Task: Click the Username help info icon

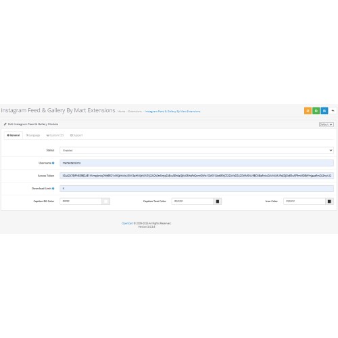Action: (53, 163)
